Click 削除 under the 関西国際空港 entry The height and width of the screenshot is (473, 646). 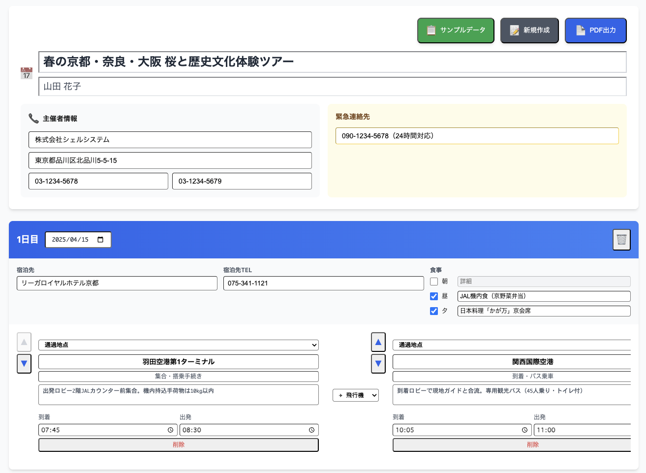point(534,444)
